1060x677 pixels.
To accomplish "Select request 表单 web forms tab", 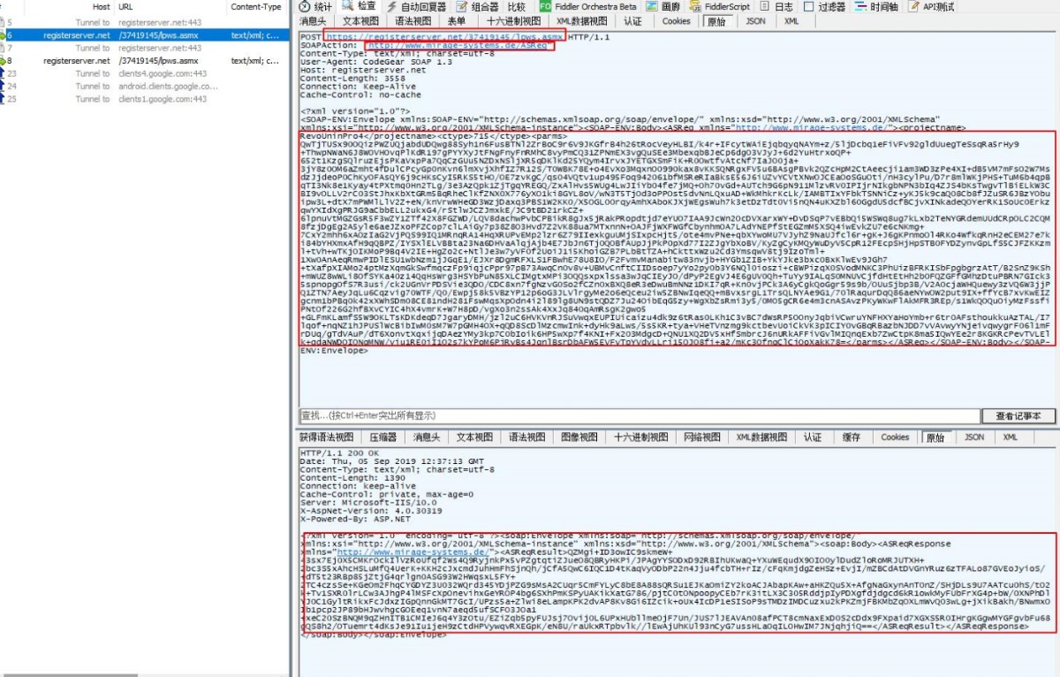I will tap(457, 20).
